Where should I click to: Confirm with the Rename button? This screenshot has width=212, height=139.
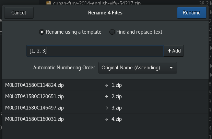tap(191, 13)
